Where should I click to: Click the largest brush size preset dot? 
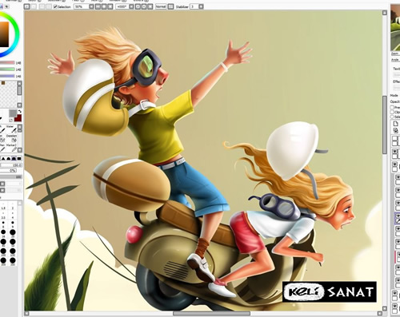click(x=13, y=260)
